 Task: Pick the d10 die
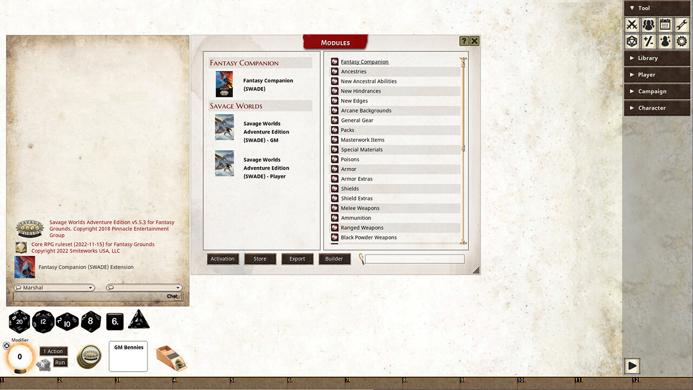click(x=67, y=321)
